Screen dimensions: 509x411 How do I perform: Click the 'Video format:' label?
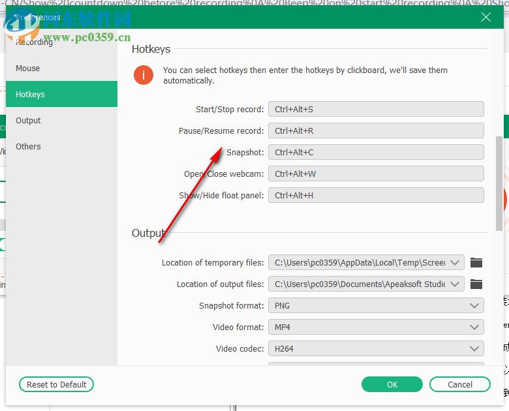[x=238, y=327]
